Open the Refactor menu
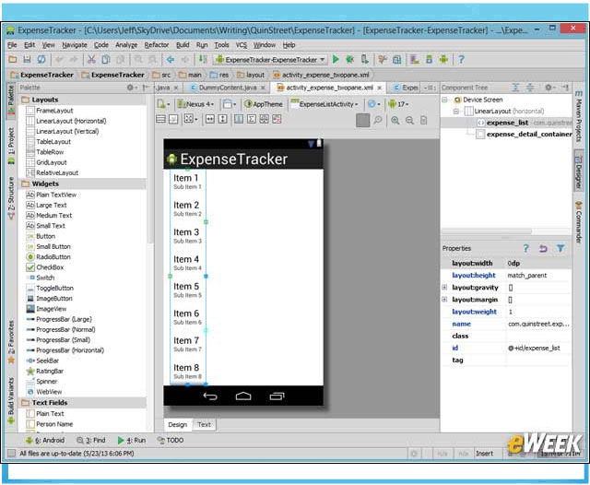Screen dimensions: 590x485 [156, 45]
